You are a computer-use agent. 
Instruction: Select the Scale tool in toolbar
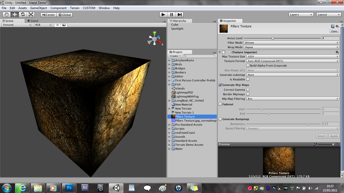click(31, 15)
